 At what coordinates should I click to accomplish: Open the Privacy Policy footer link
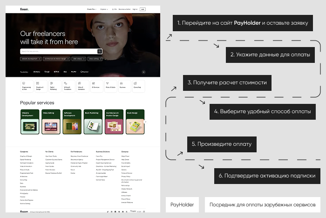point(126,177)
